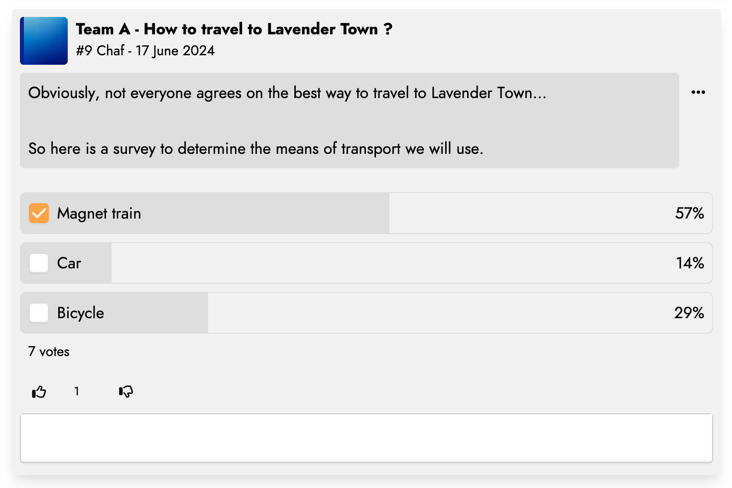Click the Magnet train progress bar fill
732x488 pixels.
pos(205,213)
